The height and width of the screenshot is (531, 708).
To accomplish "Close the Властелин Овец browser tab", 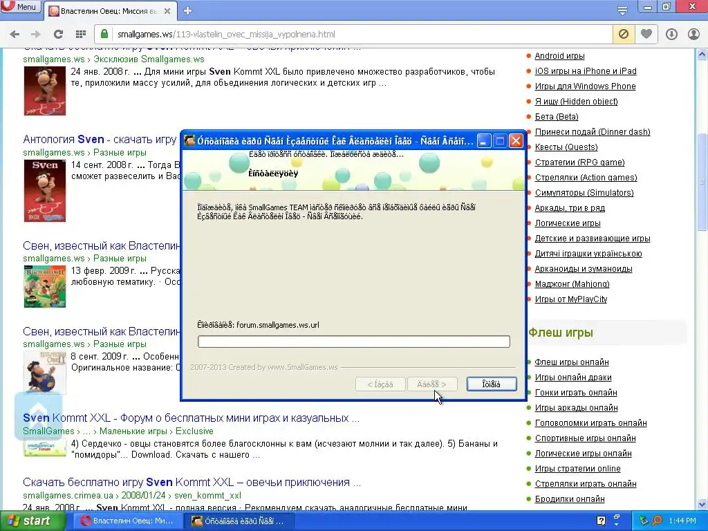I will click(x=167, y=11).
